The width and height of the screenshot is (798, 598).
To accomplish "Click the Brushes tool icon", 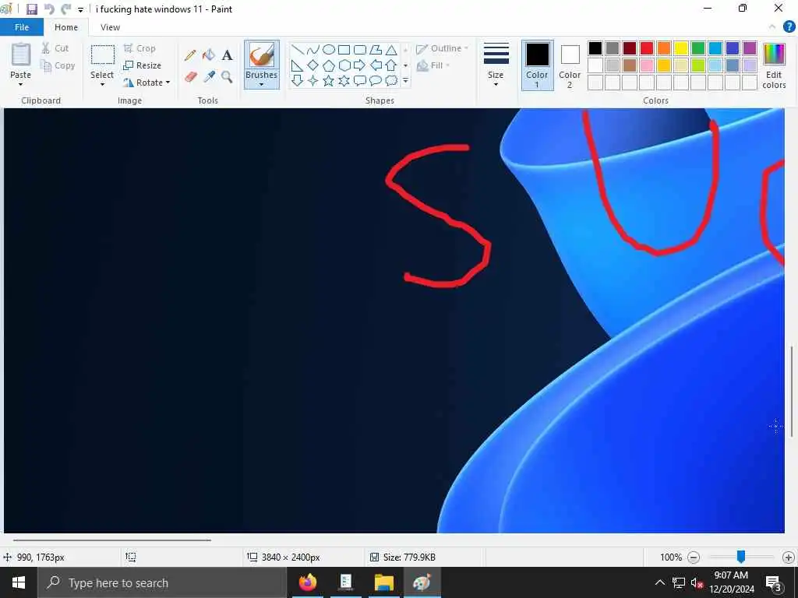I will [262, 55].
